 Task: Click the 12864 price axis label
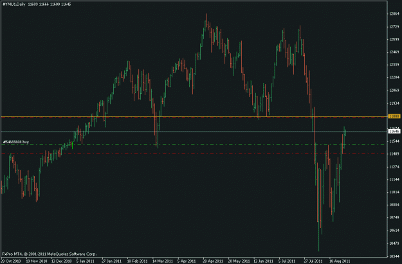[x=394, y=14]
